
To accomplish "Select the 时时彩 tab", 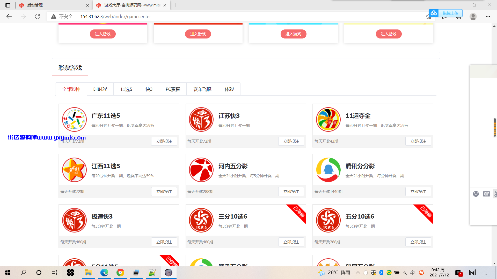I will [100, 89].
